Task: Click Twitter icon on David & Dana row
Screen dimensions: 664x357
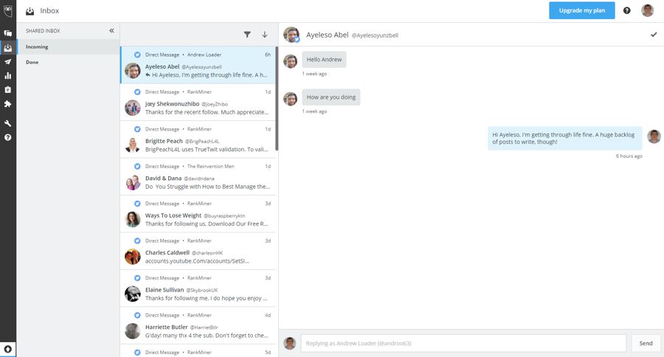Action: pos(137,167)
